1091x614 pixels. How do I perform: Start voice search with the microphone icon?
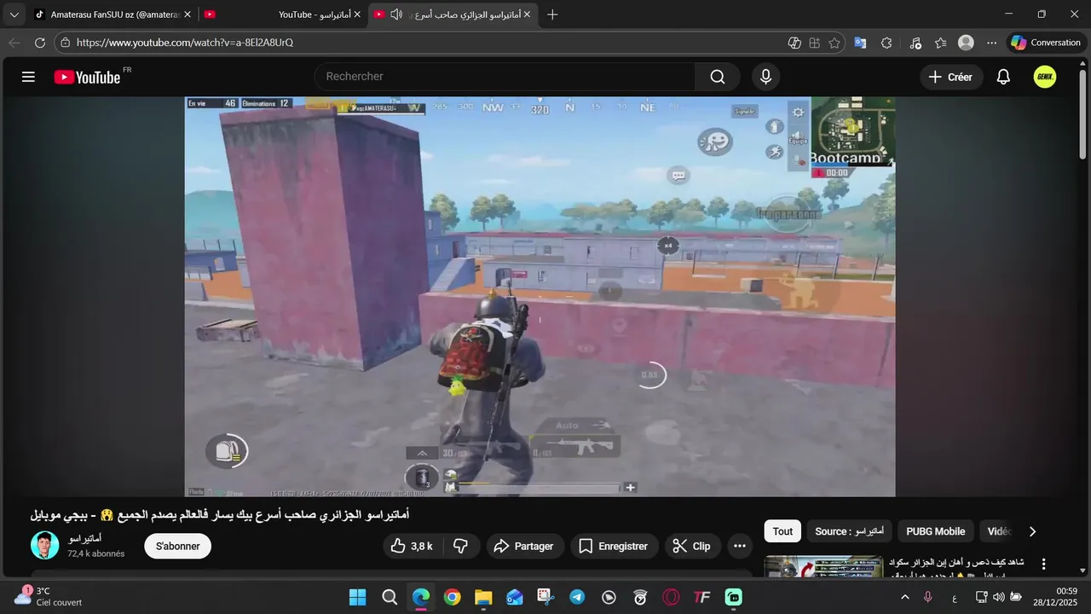pyautogui.click(x=765, y=77)
